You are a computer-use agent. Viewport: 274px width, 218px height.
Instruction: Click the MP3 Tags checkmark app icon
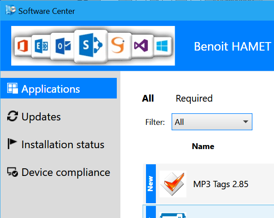[x=172, y=184]
